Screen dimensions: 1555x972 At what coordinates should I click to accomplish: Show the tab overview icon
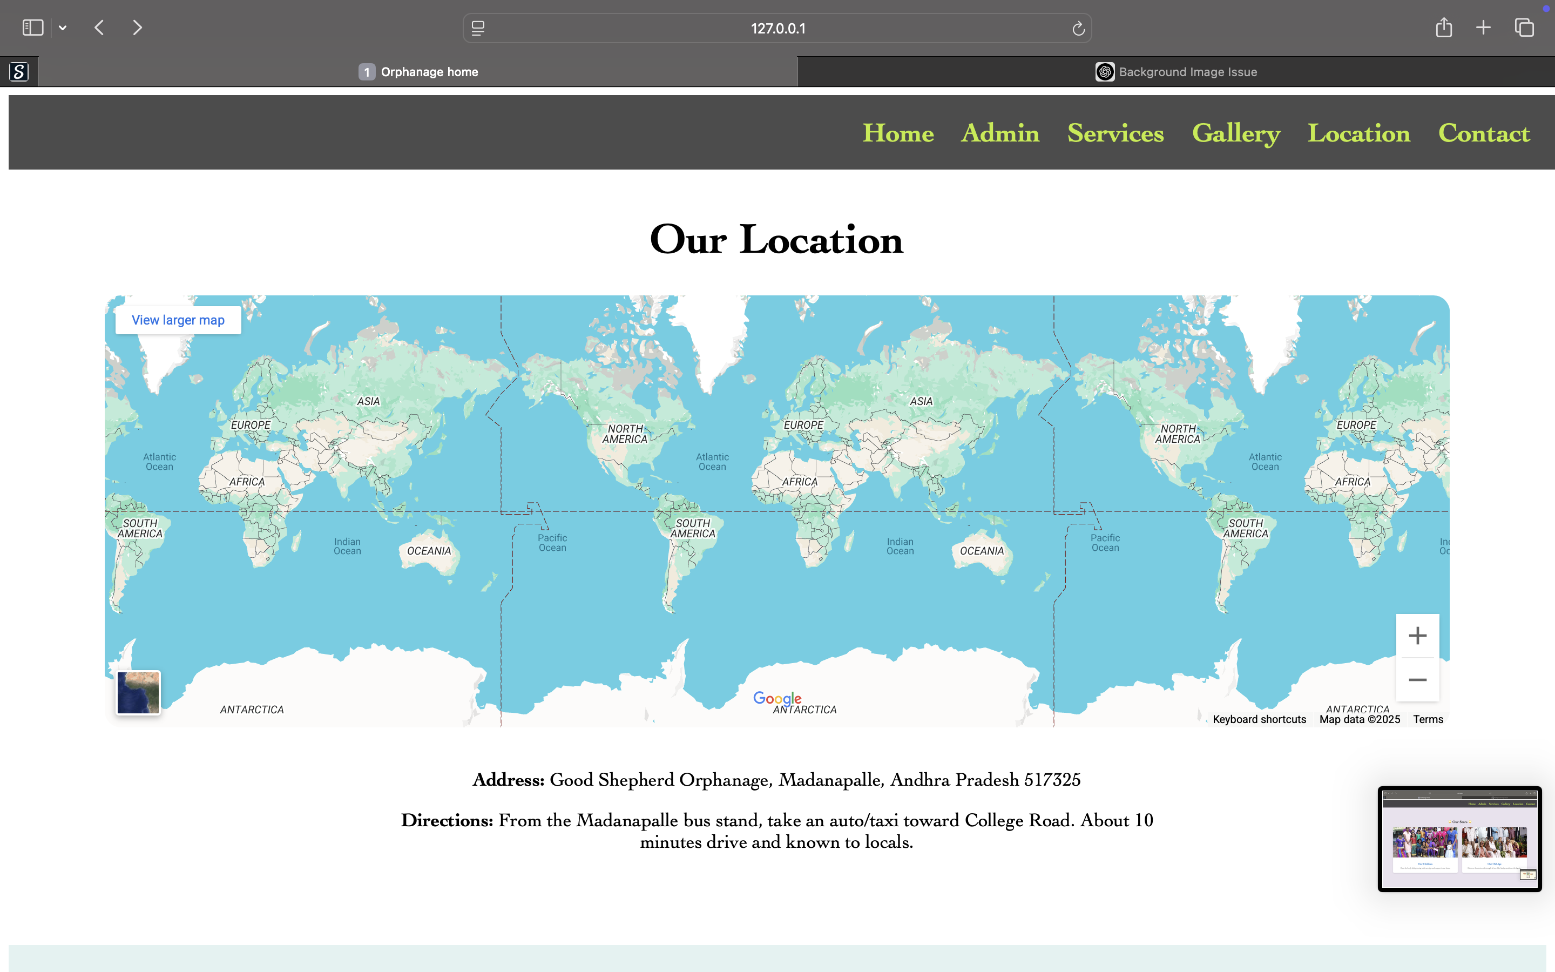(1524, 28)
